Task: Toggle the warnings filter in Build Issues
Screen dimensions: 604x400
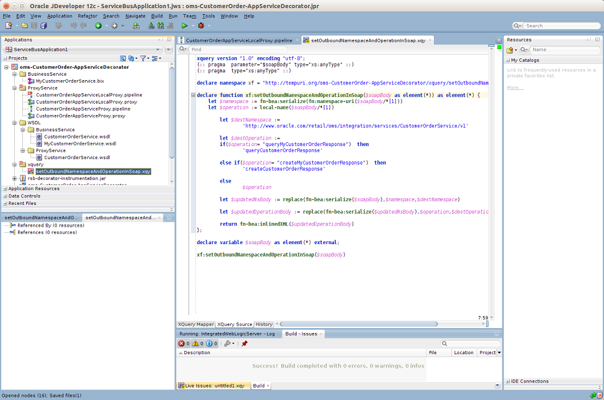Action: pos(196,343)
